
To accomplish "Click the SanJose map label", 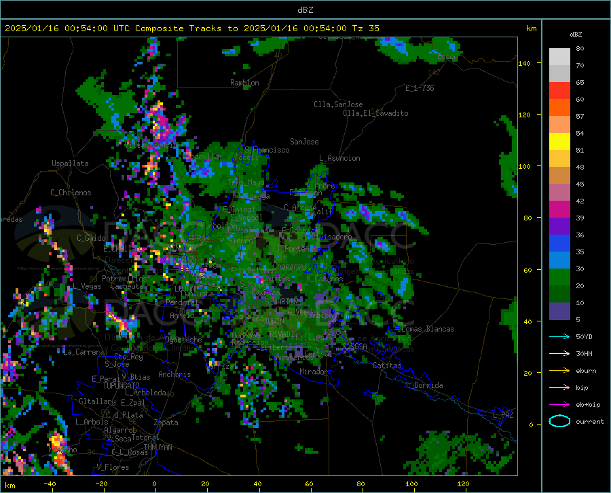I will (304, 142).
